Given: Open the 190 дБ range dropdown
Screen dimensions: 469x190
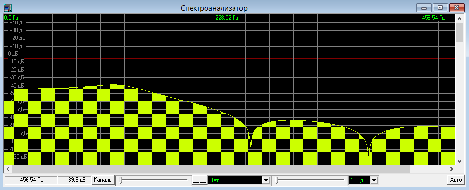Looking at the screenshot, I should point(374,180).
